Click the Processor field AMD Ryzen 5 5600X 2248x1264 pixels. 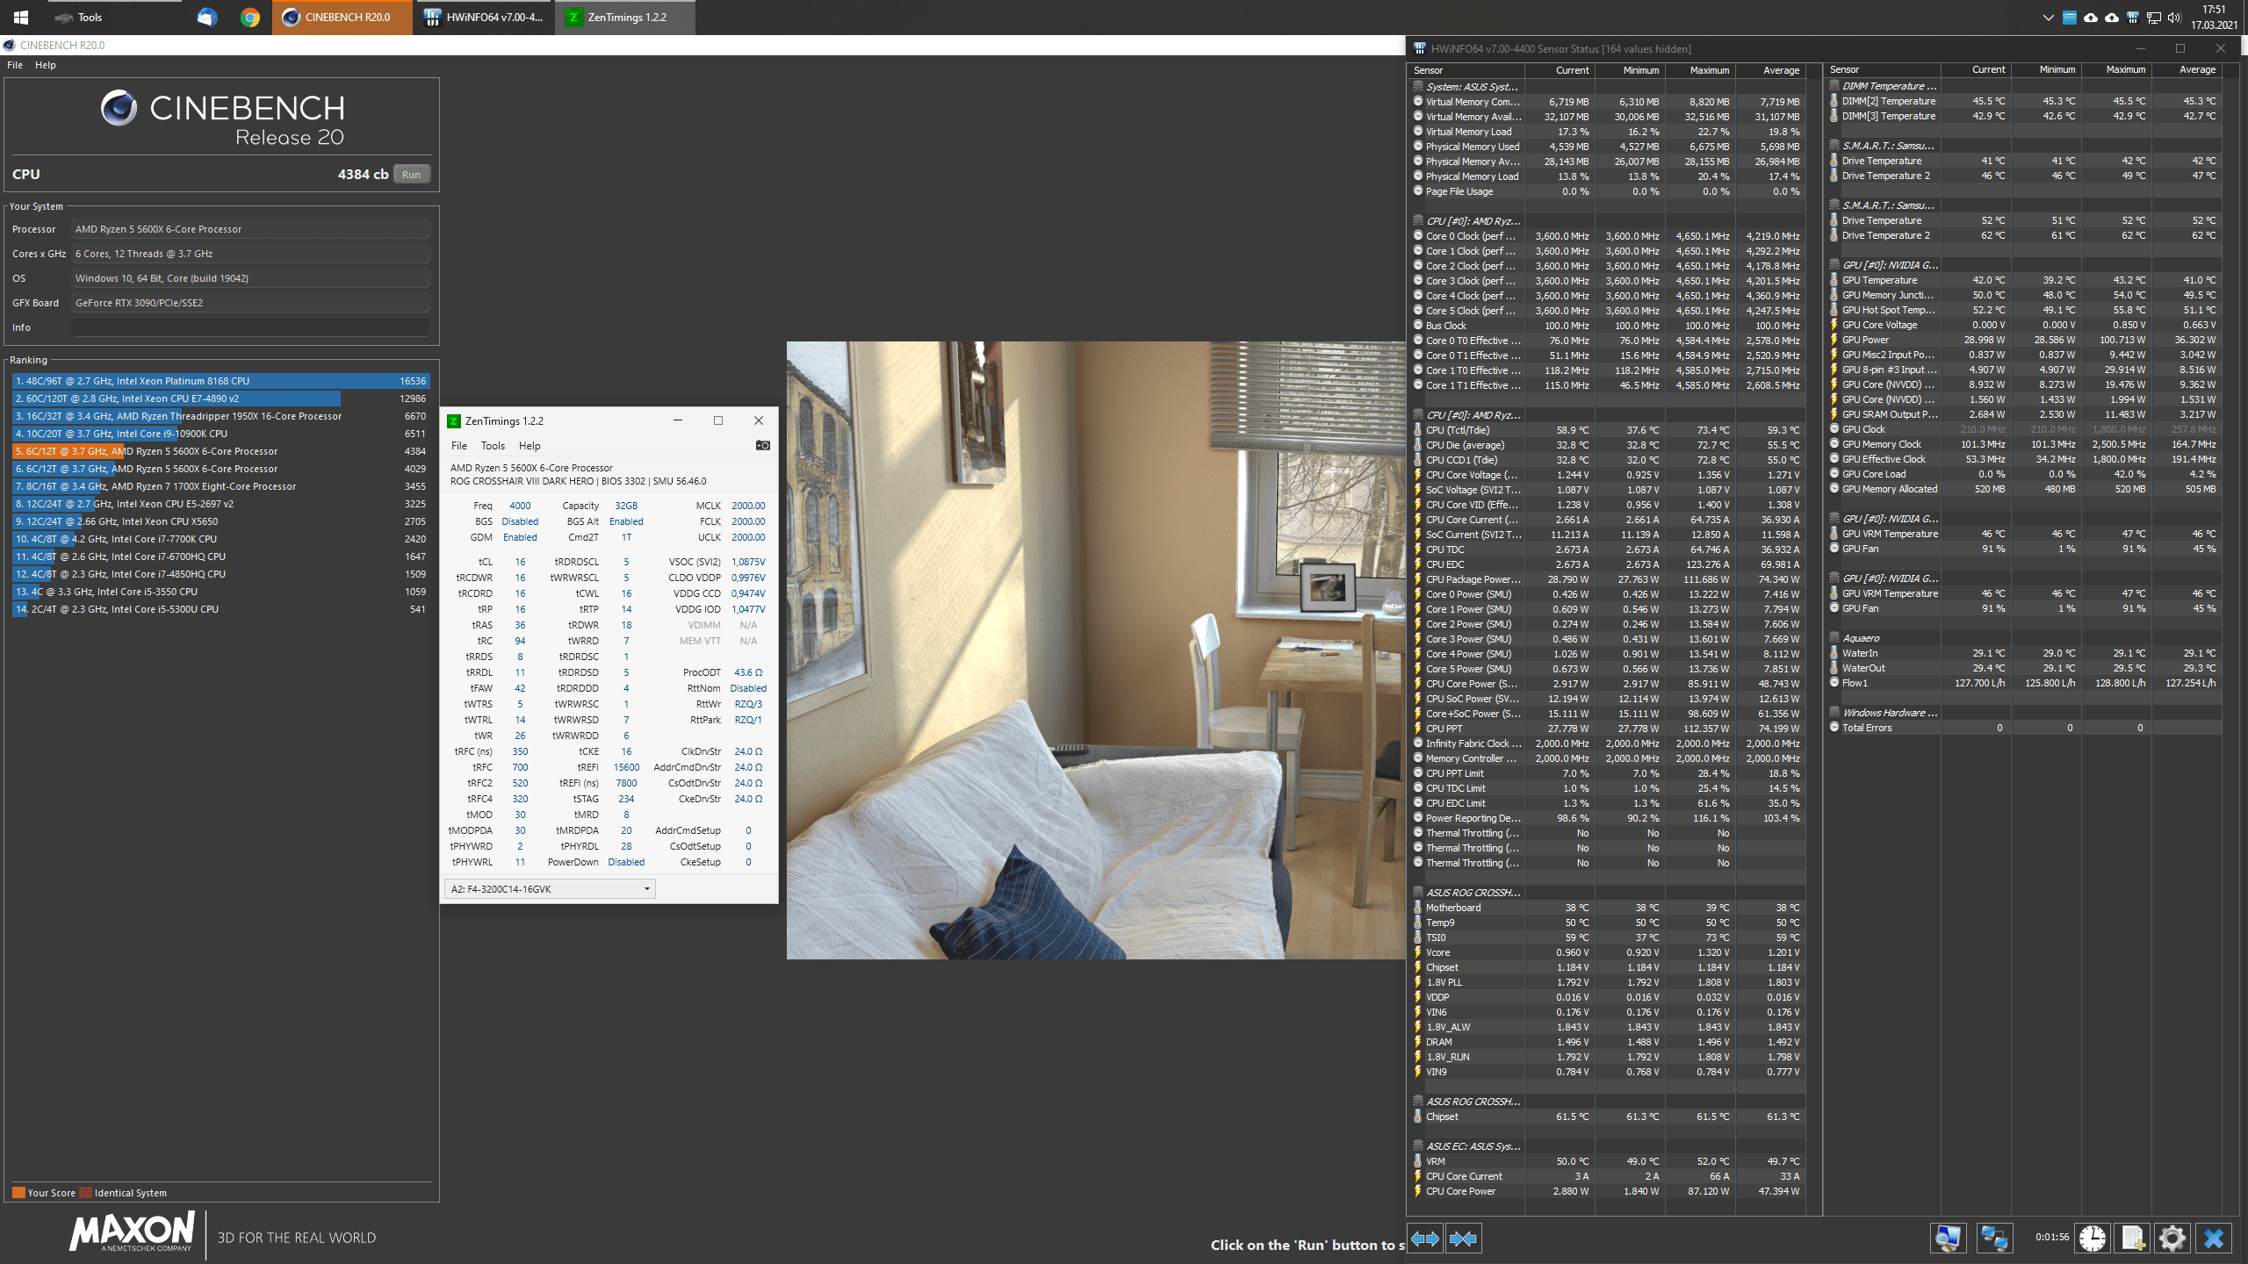(x=250, y=229)
